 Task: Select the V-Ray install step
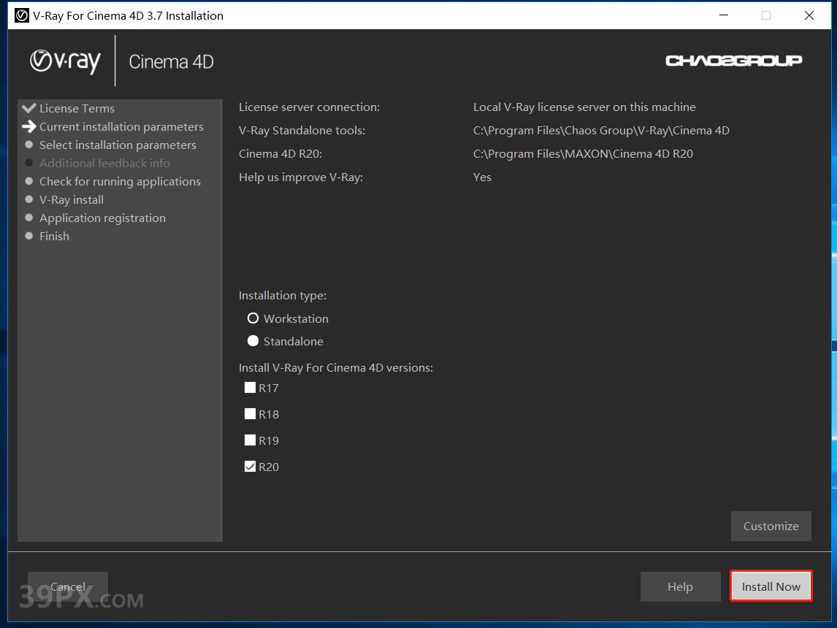tap(72, 199)
